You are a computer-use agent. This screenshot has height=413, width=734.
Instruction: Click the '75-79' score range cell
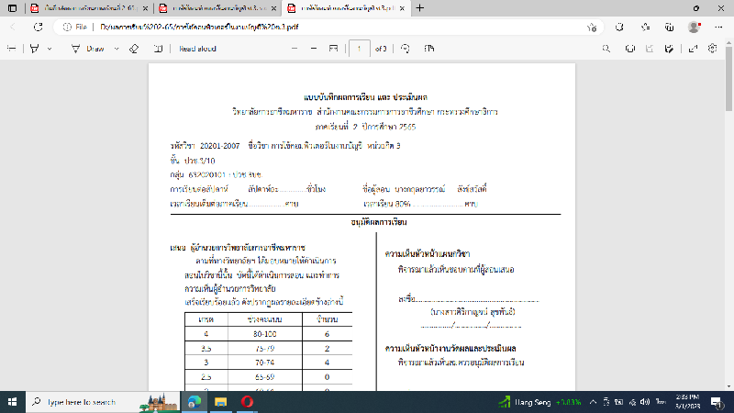(x=264, y=349)
